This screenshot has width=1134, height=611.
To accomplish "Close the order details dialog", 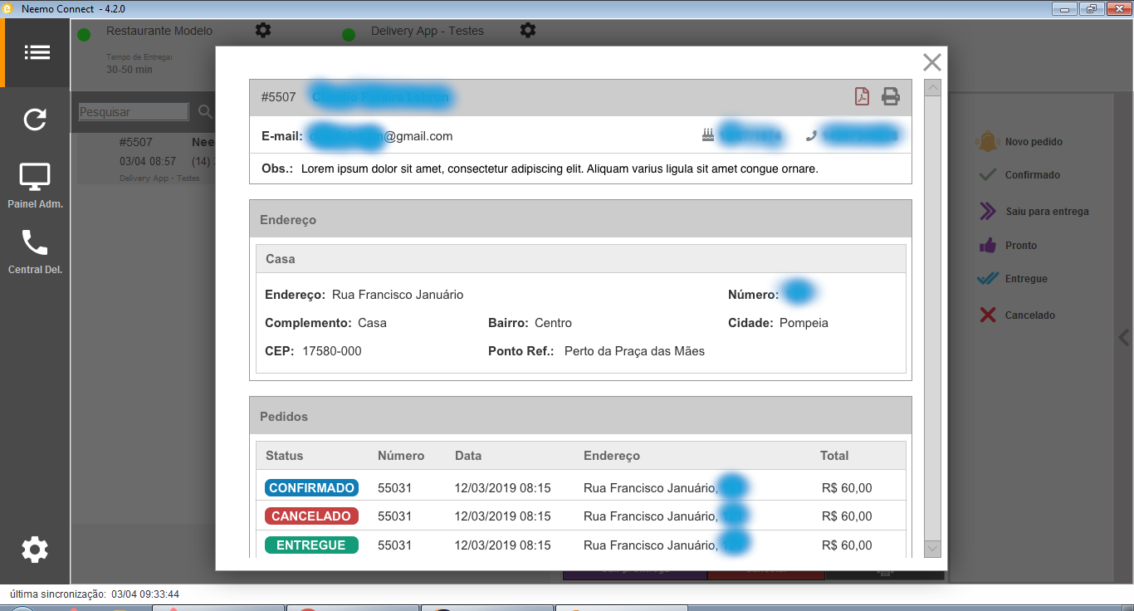I will click(x=932, y=62).
